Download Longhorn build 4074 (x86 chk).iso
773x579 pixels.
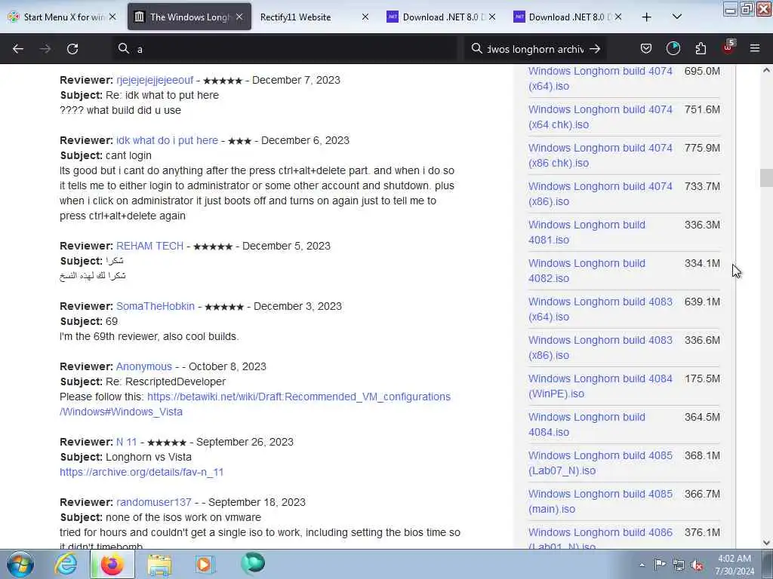coord(600,155)
